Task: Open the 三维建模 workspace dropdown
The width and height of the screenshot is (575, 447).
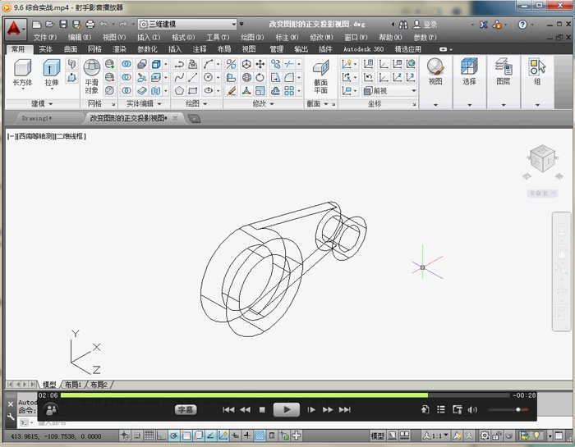Action: tap(187, 25)
